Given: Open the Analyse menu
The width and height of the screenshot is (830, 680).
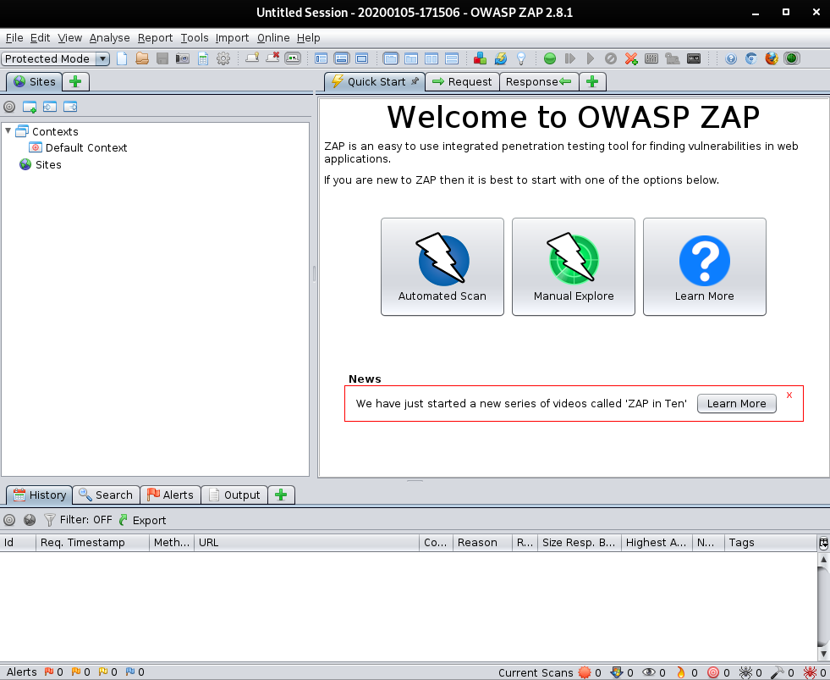Looking at the screenshot, I should (x=110, y=37).
